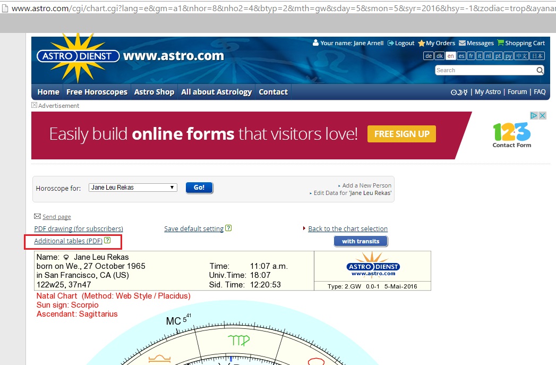The image size is (556, 365).
Task: Go to the Astro Shop tab
Action: (153, 91)
